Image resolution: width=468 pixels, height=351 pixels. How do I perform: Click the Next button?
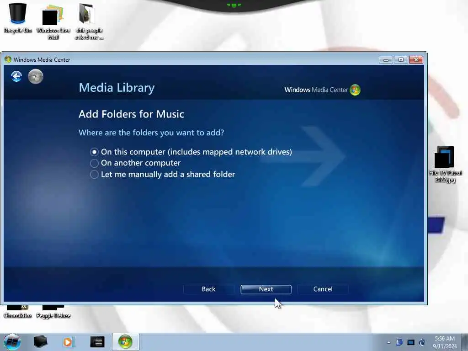[266, 289]
